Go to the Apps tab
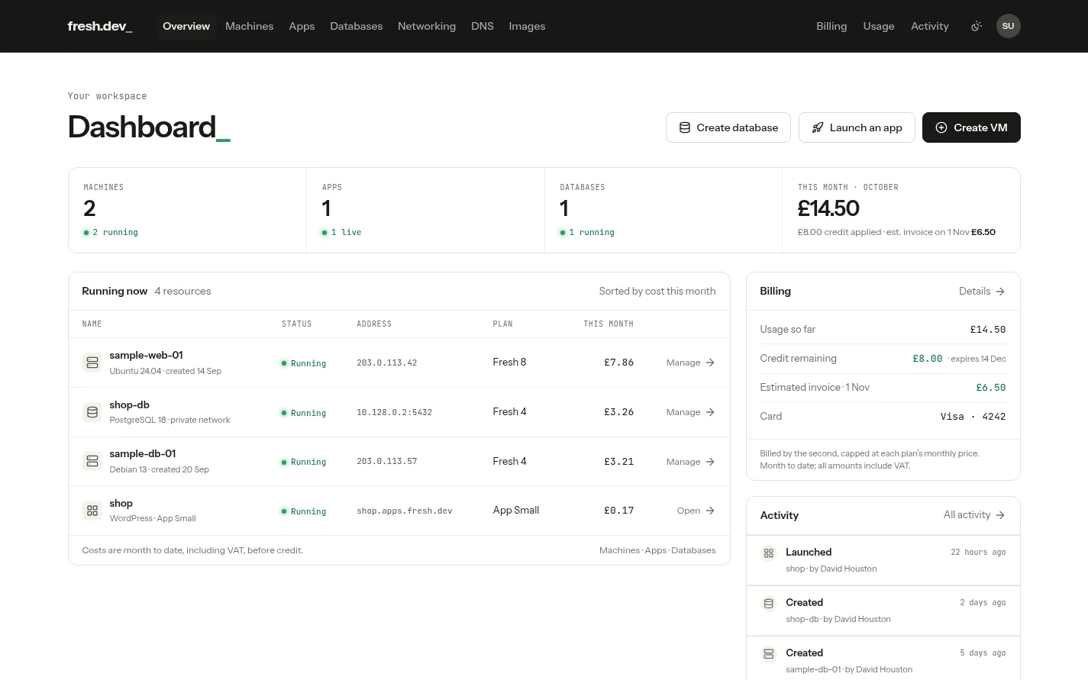 coord(302,26)
